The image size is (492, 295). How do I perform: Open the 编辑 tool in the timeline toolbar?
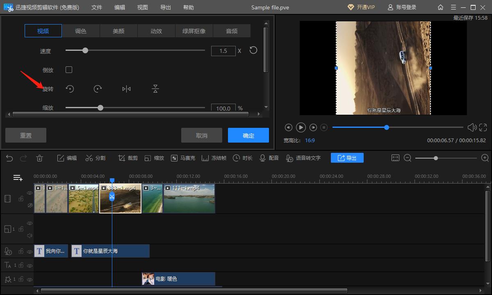click(x=67, y=158)
